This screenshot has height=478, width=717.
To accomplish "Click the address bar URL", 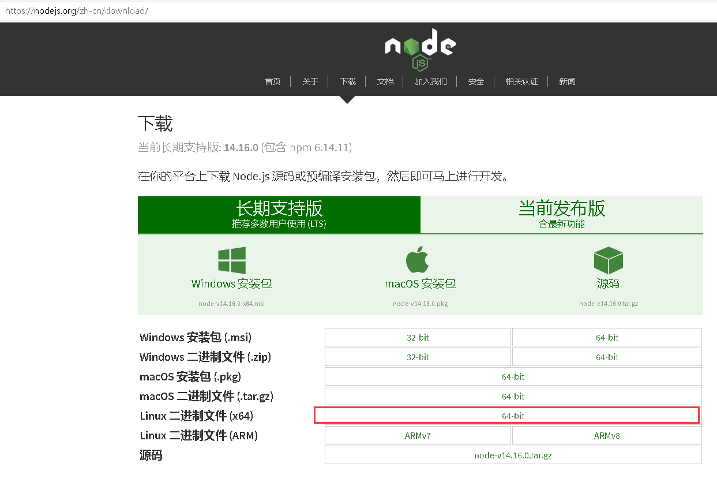I will coord(77,10).
